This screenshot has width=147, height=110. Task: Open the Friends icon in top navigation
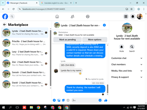pyautogui.click(x=72, y=16)
